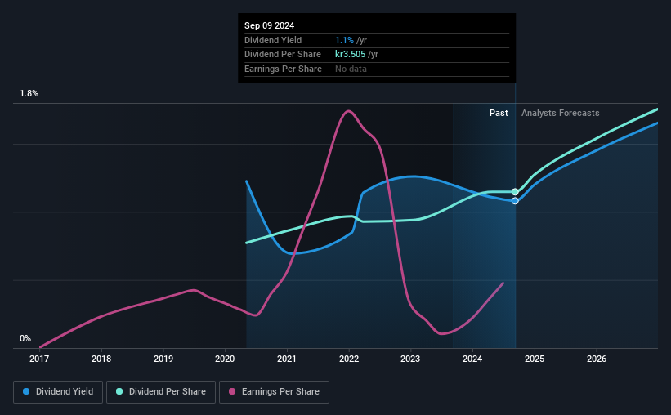Viewport: 671px width, 415px height.
Task: Toggle the Earnings Per Share legend button
Action: point(274,392)
